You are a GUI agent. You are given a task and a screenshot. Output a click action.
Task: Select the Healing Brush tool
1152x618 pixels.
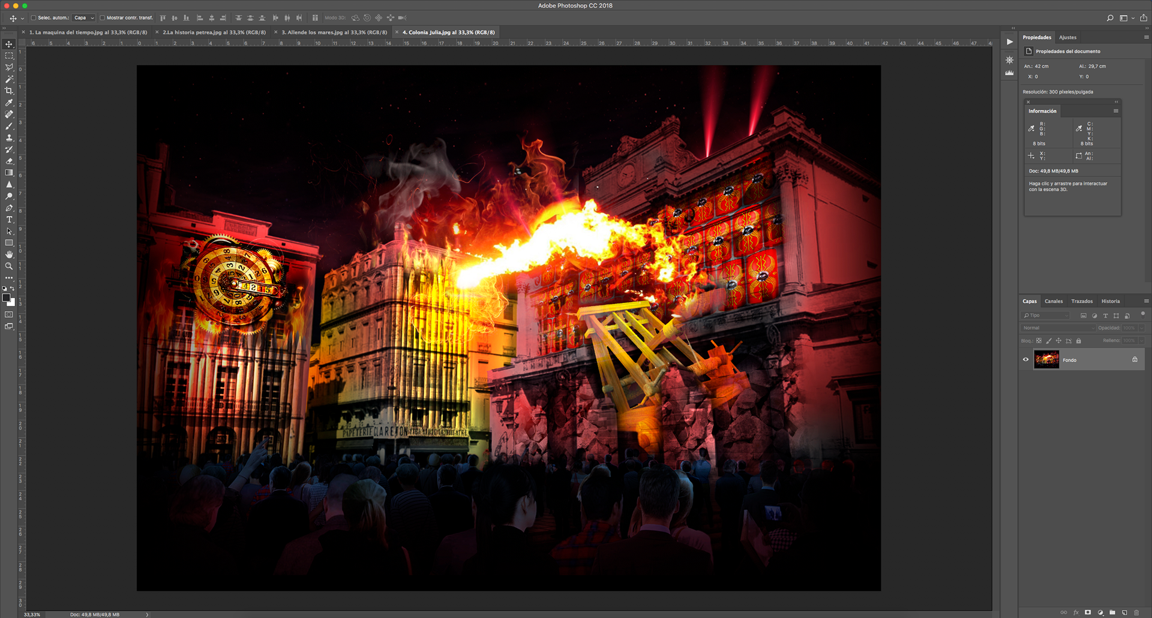click(x=9, y=114)
